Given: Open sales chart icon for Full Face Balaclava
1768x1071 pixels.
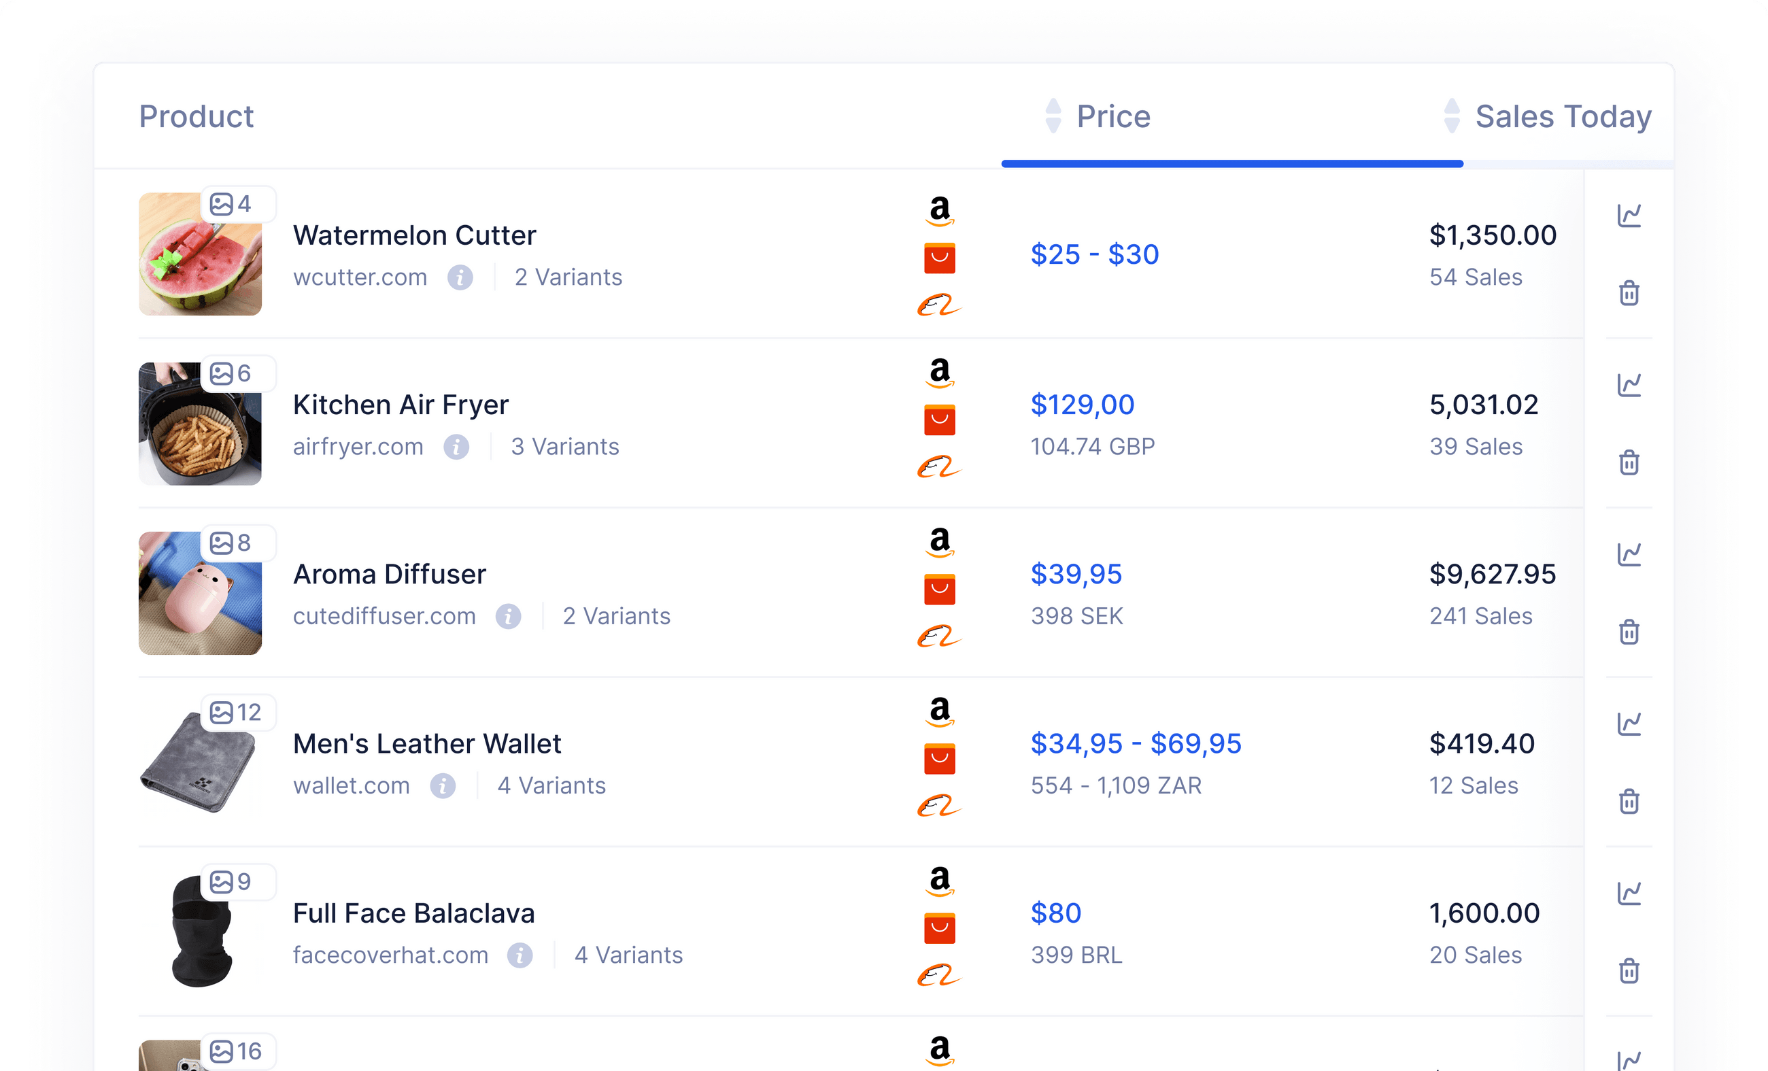Looking at the screenshot, I should tap(1629, 893).
